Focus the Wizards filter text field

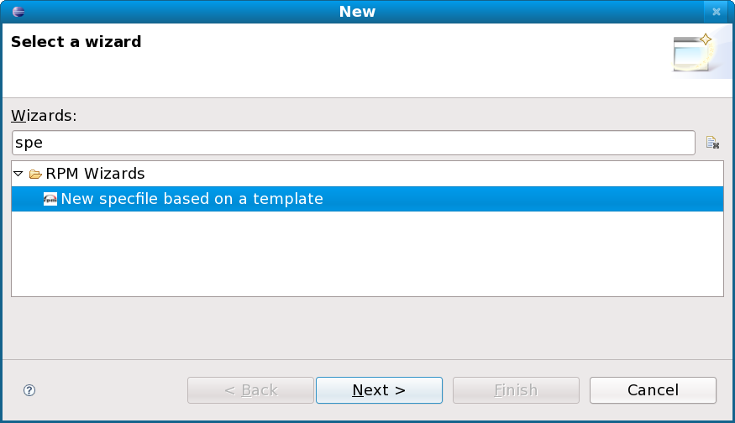tap(354, 143)
